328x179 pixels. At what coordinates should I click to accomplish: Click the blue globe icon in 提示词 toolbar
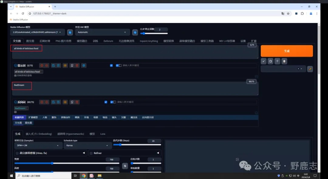tap(84, 65)
